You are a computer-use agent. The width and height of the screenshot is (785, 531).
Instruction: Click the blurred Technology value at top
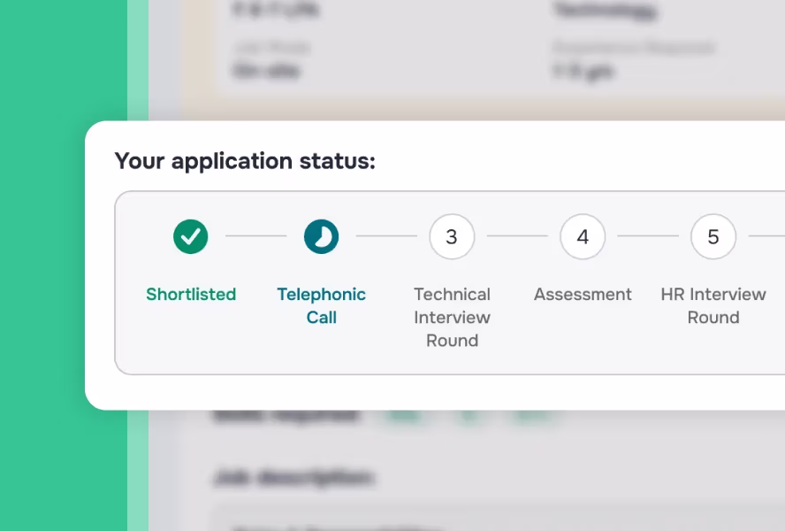point(605,9)
